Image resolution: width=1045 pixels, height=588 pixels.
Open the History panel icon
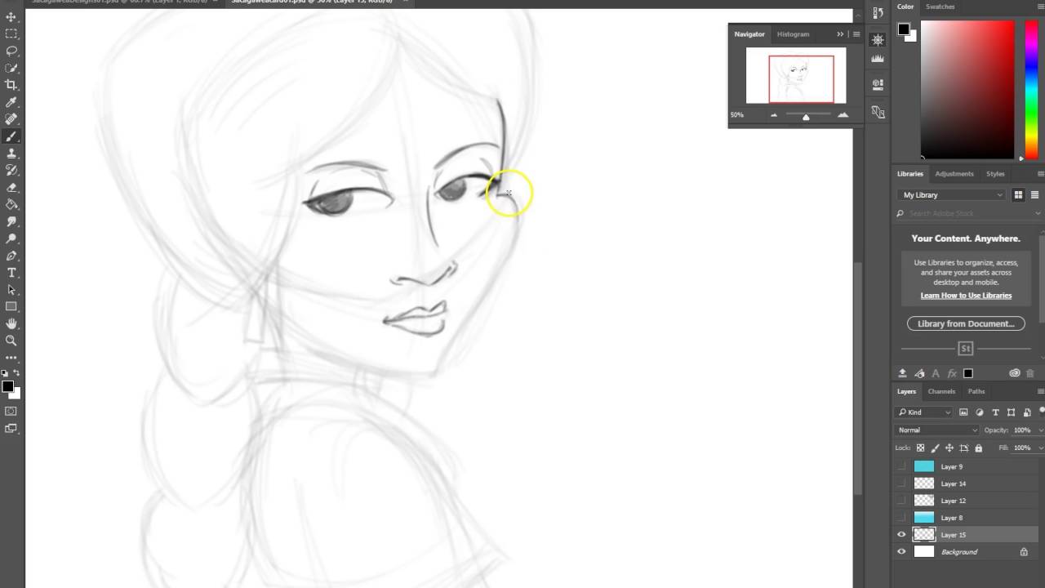(878, 13)
